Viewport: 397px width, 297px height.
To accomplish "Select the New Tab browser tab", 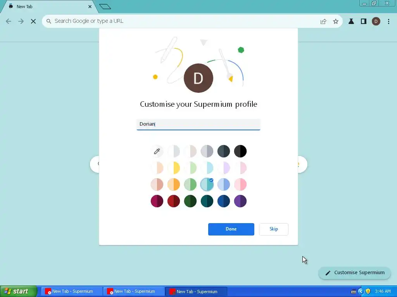I will tap(49, 7).
